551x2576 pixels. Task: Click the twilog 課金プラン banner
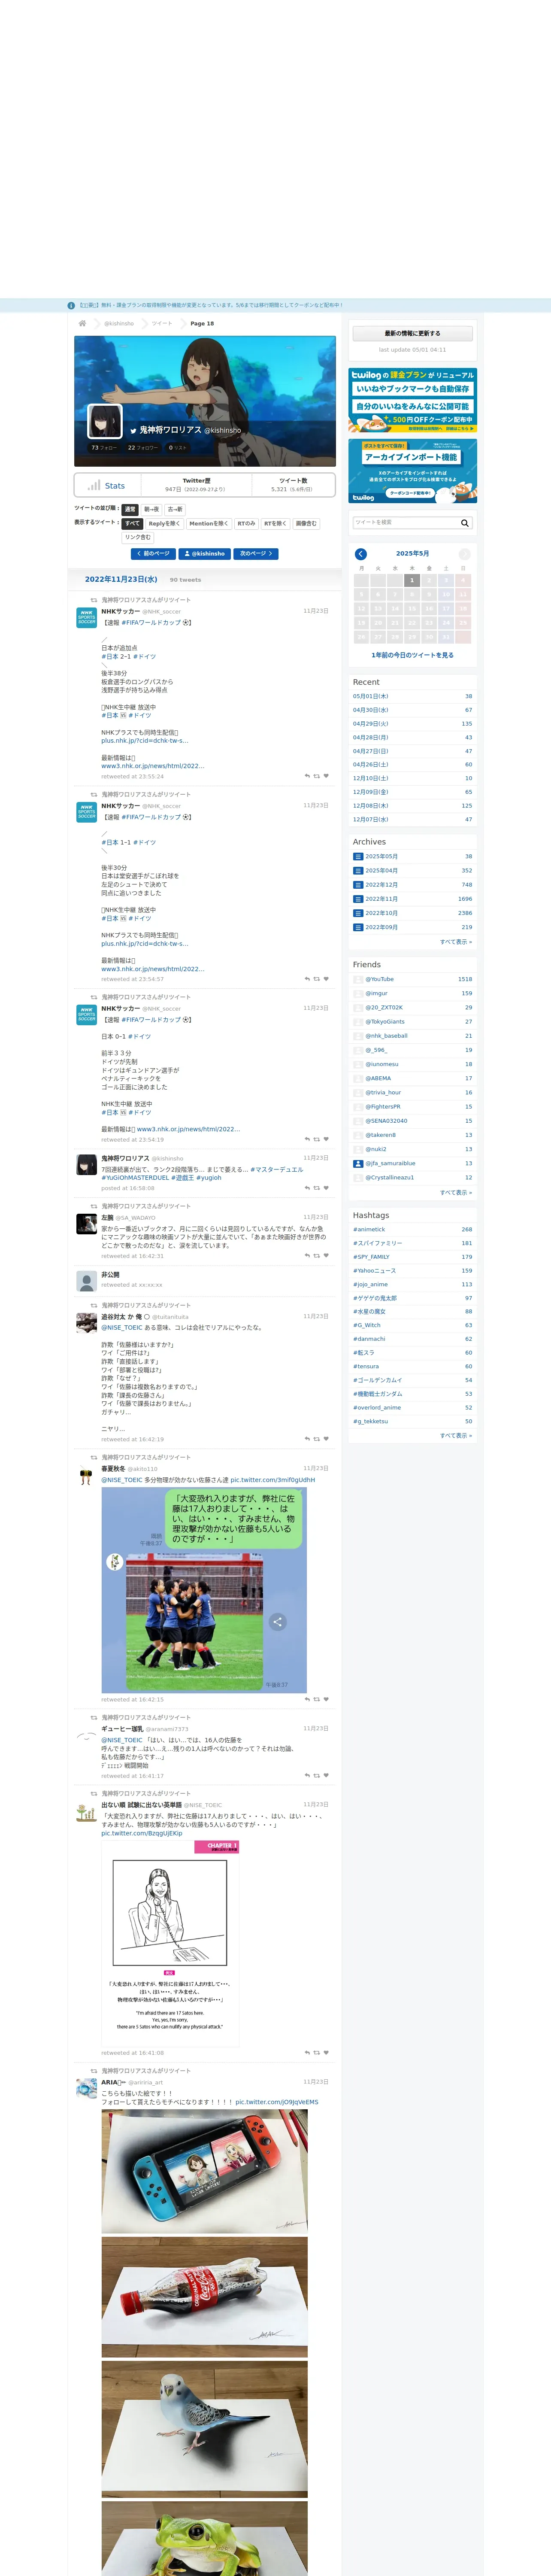(412, 400)
